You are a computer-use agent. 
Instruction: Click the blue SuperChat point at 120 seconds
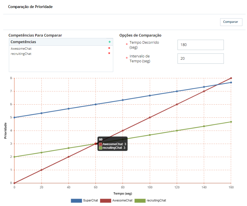point(177,91)
